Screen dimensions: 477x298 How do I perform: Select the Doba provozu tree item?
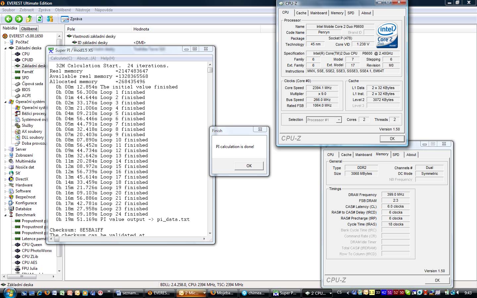tap(33, 143)
